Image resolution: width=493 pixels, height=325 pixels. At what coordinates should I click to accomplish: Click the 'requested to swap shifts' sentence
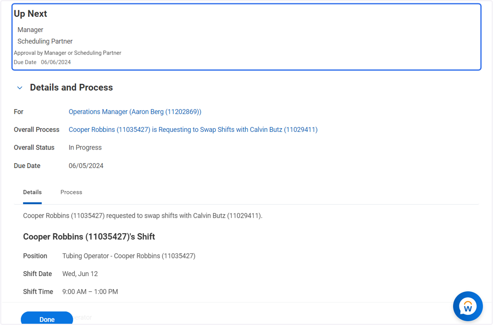coord(143,216)
